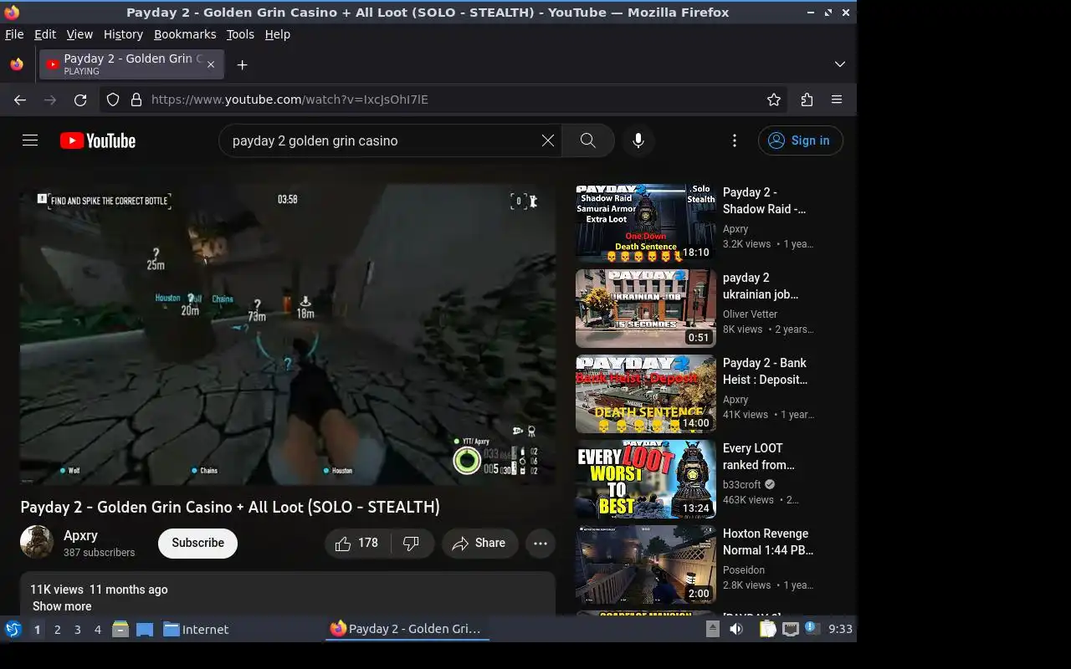Run search with the magnifier button
The height and width of the screenshot is (669, 1071).
coord(588,140)
